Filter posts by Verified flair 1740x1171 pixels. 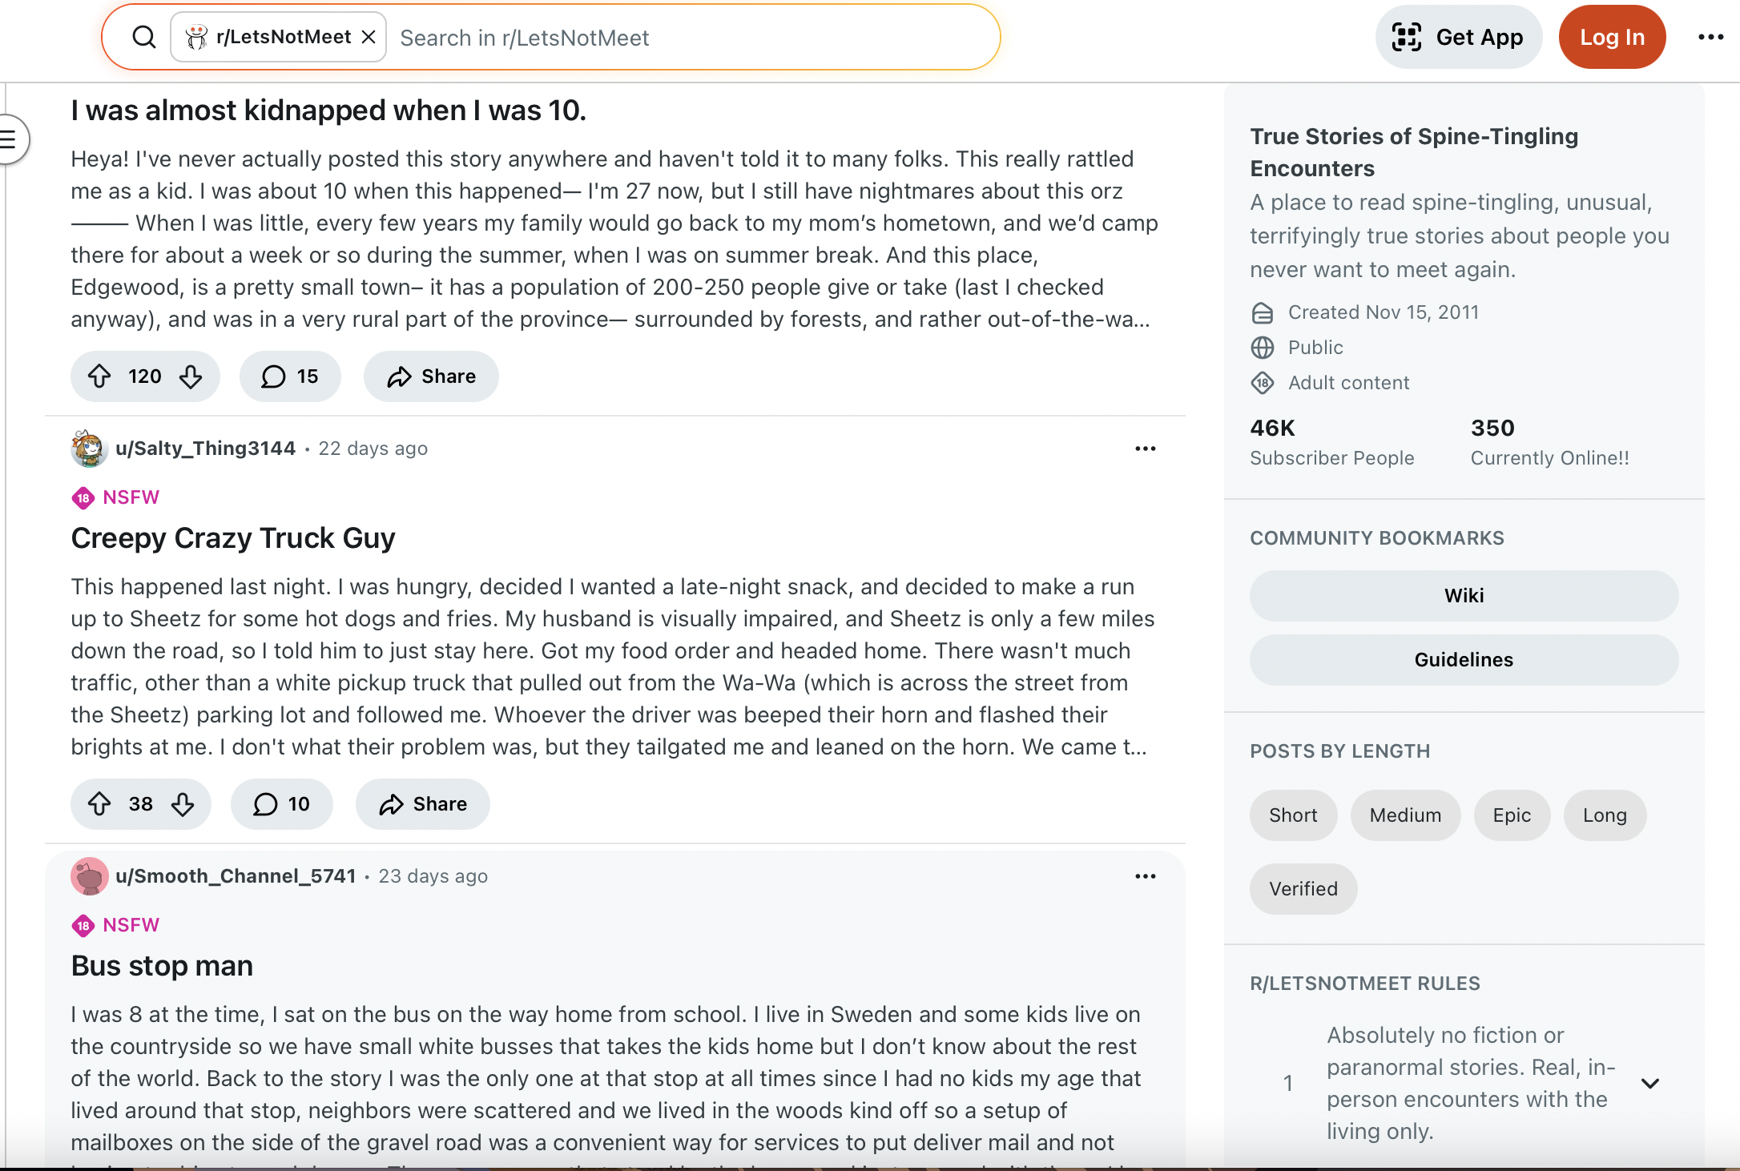1303,889
